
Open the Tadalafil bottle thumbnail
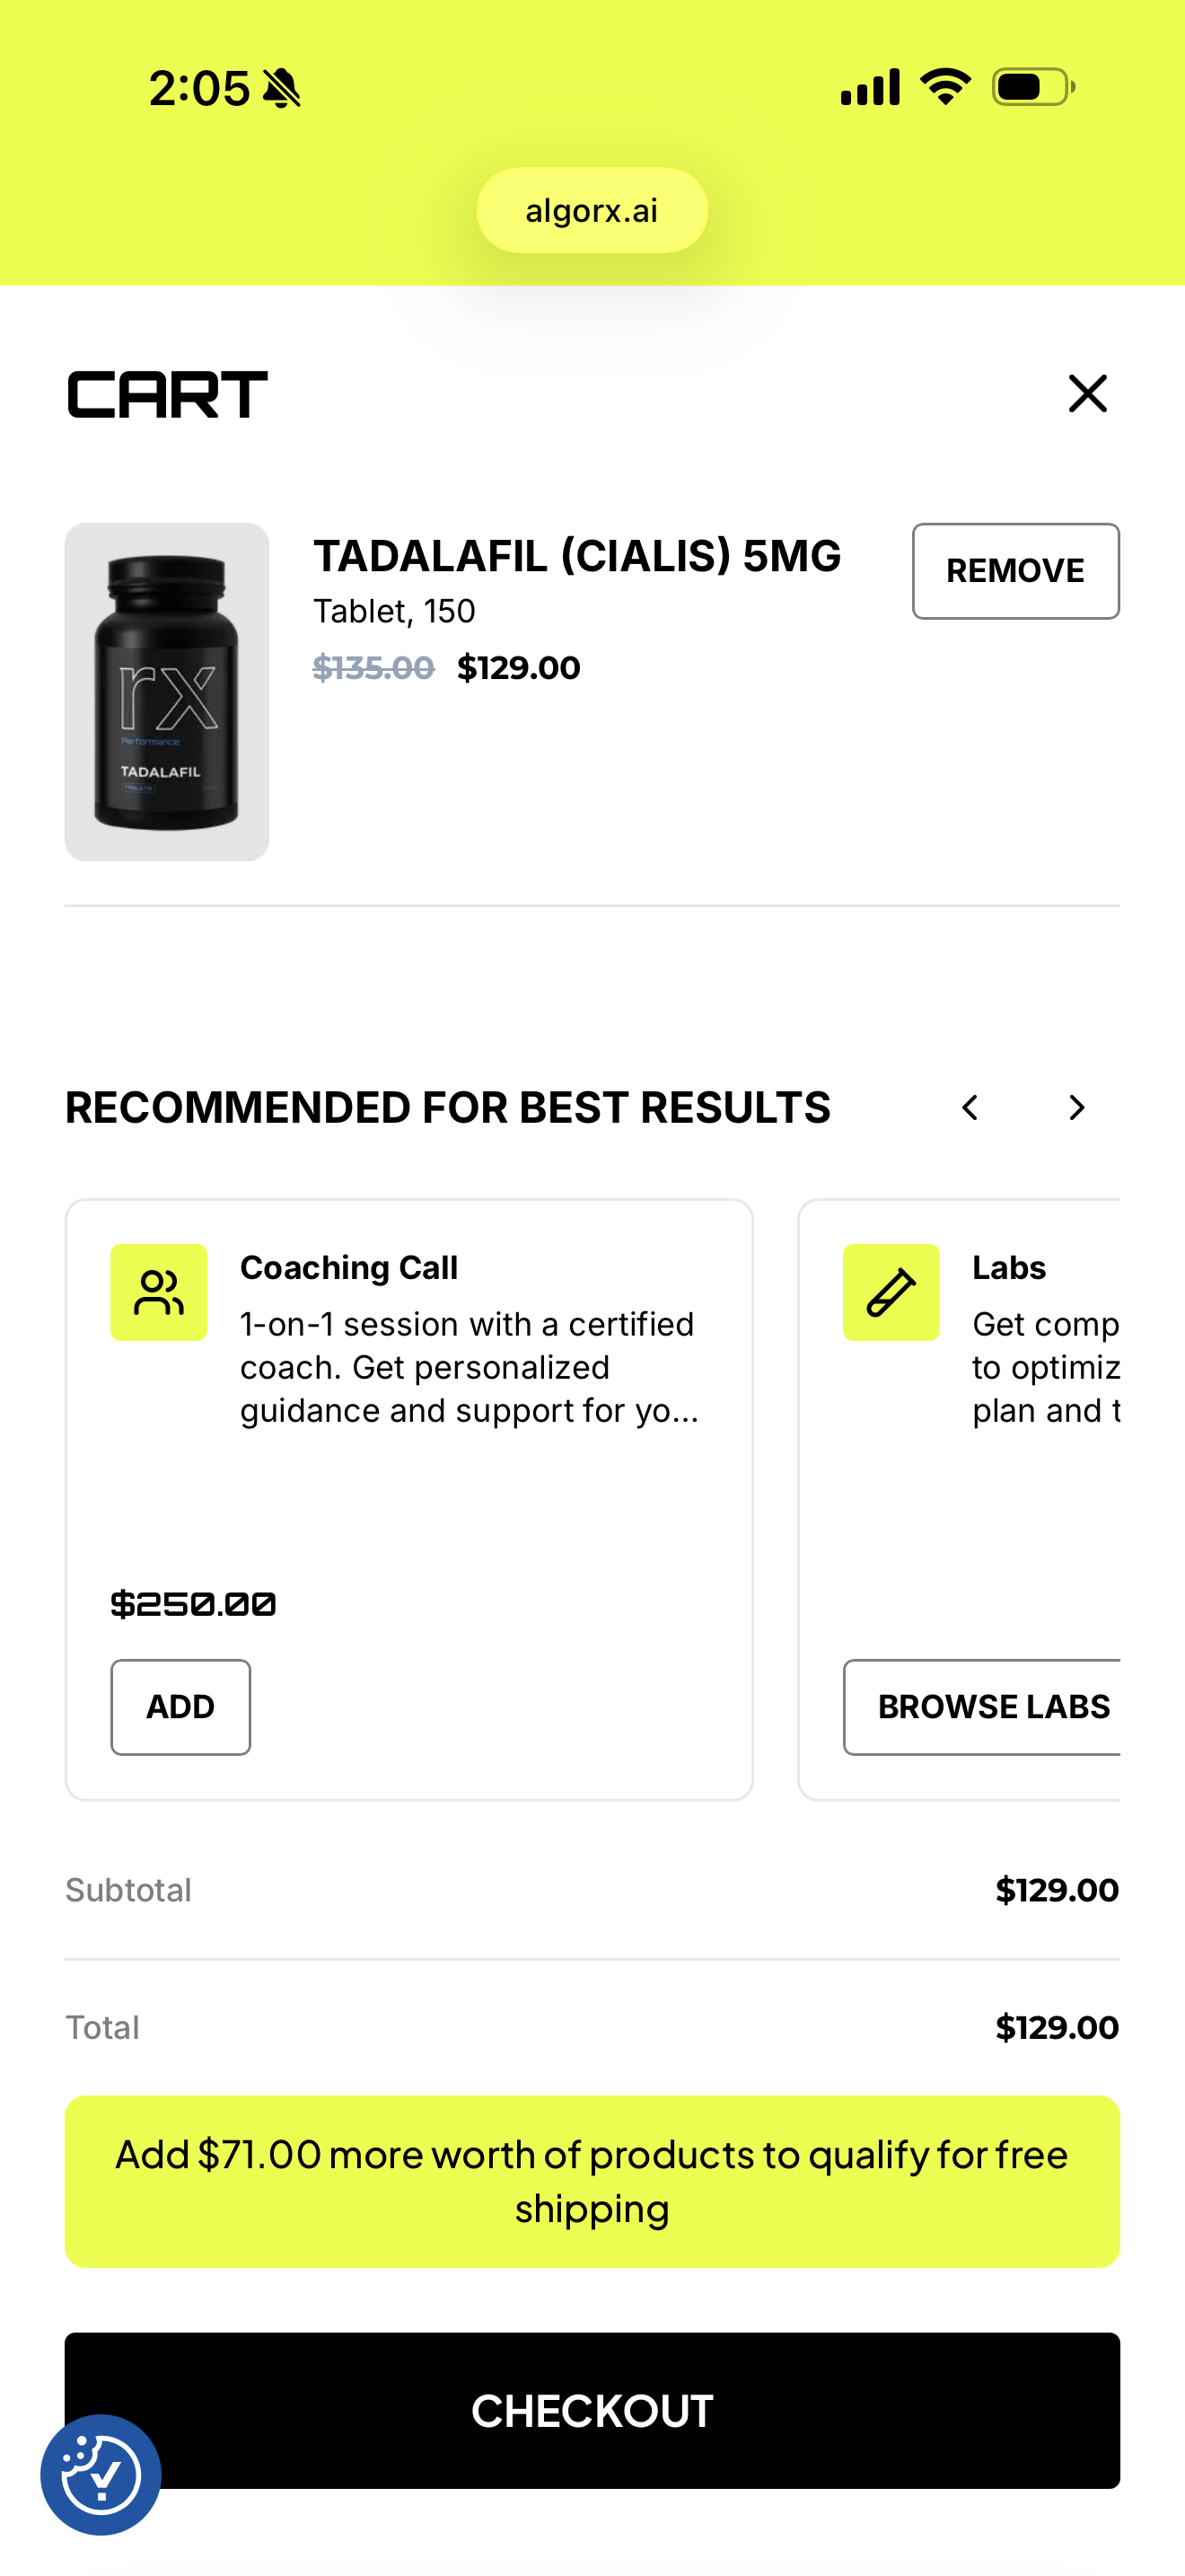click(167, 691)
